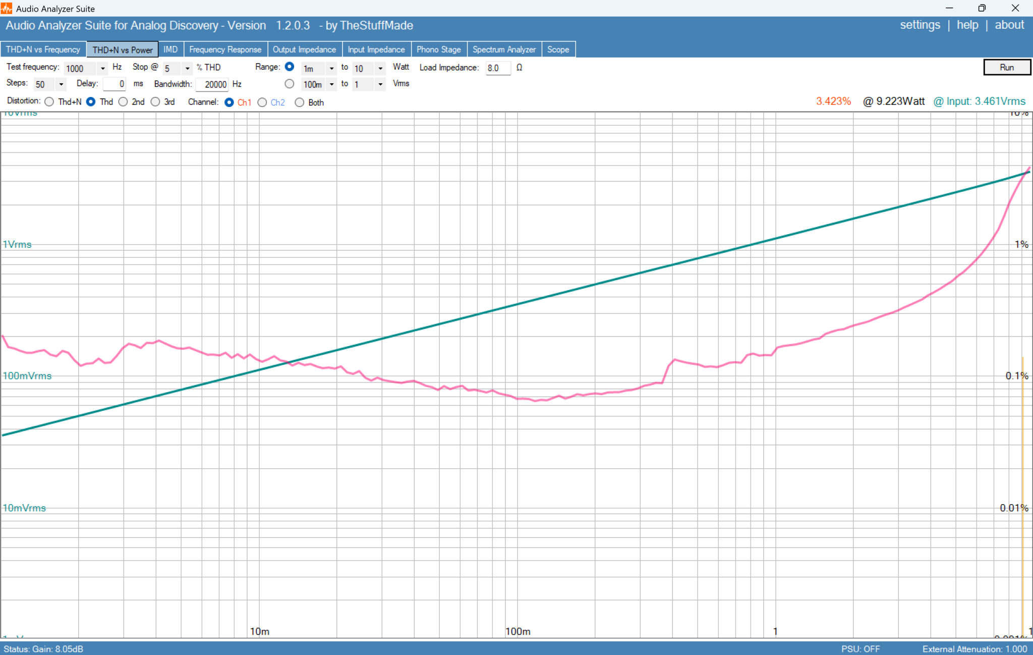Choose the 2nd harmonic distortion option
The image size is (1033, 655).
pos(123,102)
